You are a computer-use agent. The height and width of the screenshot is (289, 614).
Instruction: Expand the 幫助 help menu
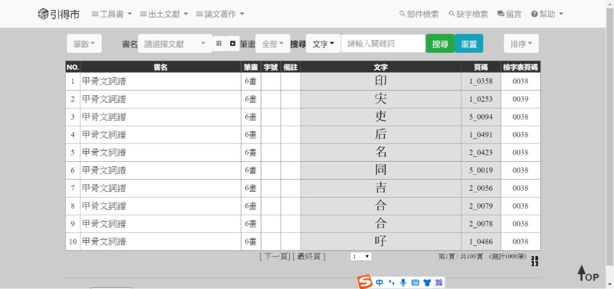[x=547, y=14]
